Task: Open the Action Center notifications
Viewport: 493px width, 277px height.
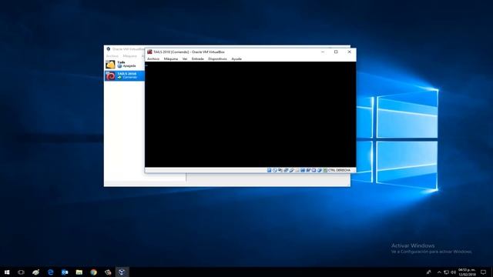Action: tap(483, 272)
